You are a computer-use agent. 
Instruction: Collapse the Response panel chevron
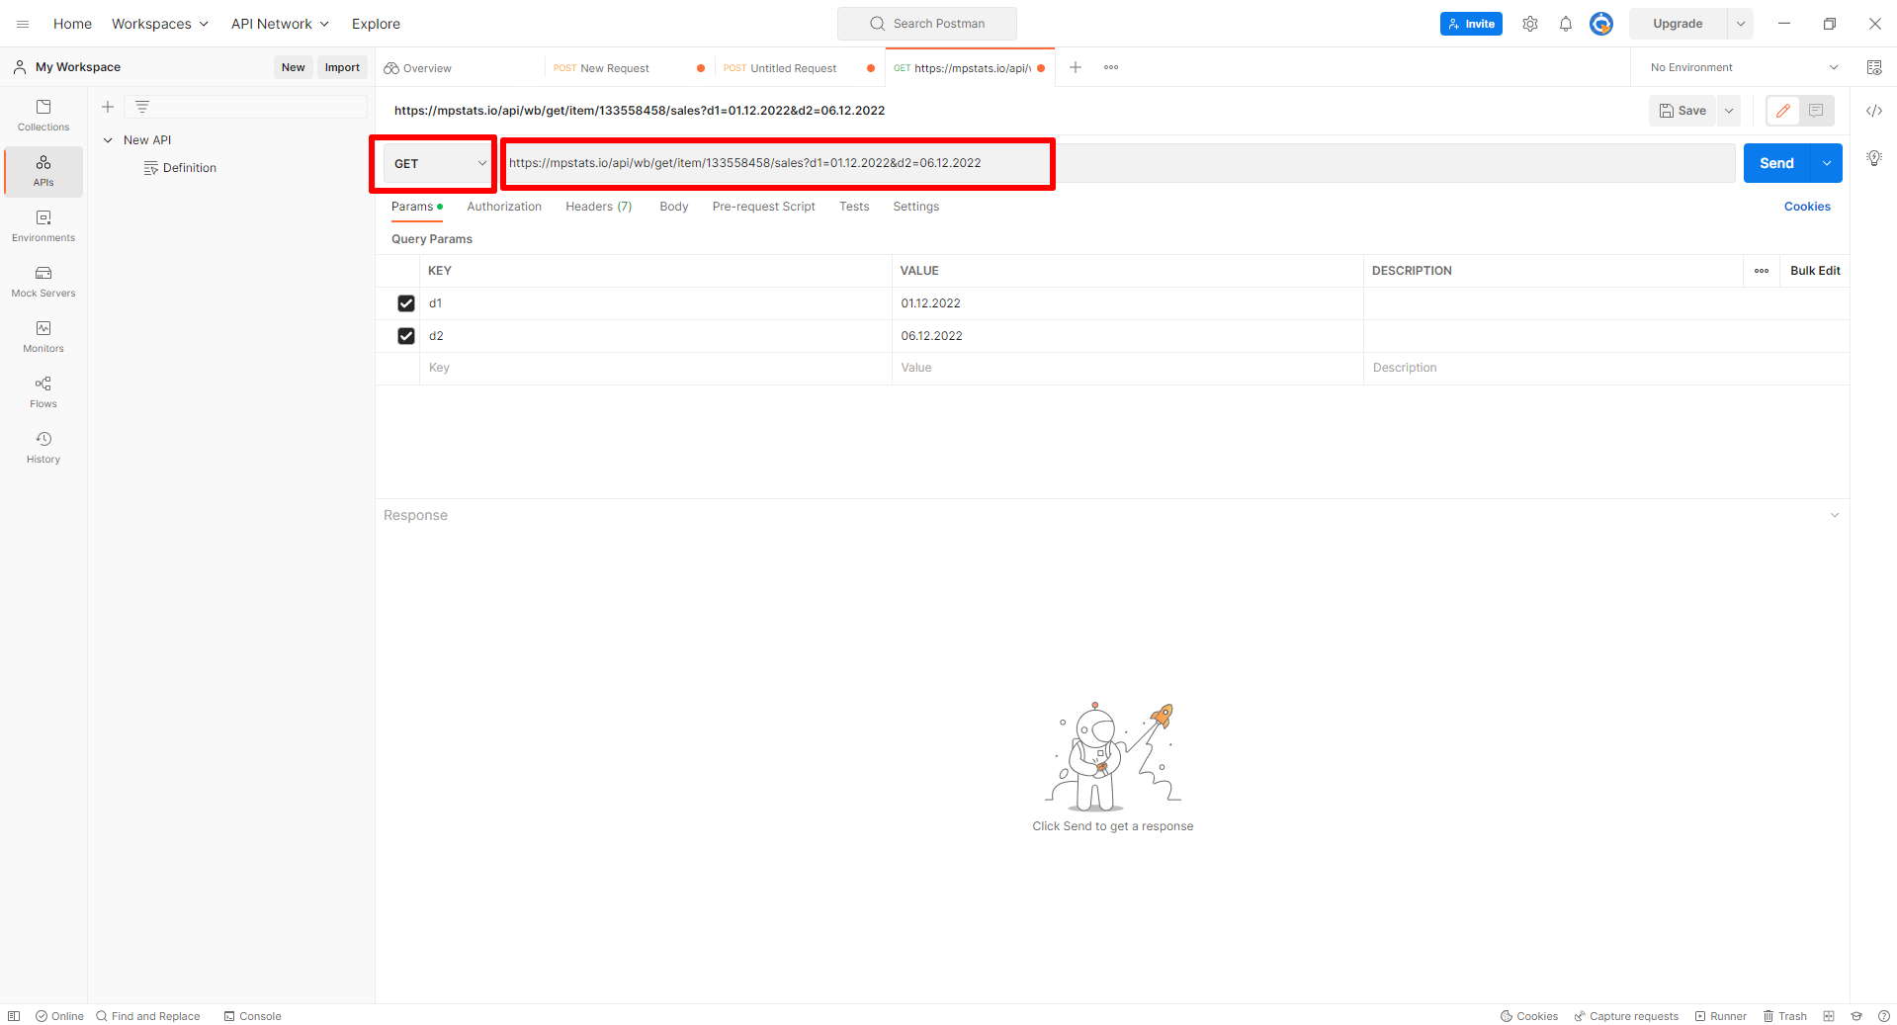1835,515
